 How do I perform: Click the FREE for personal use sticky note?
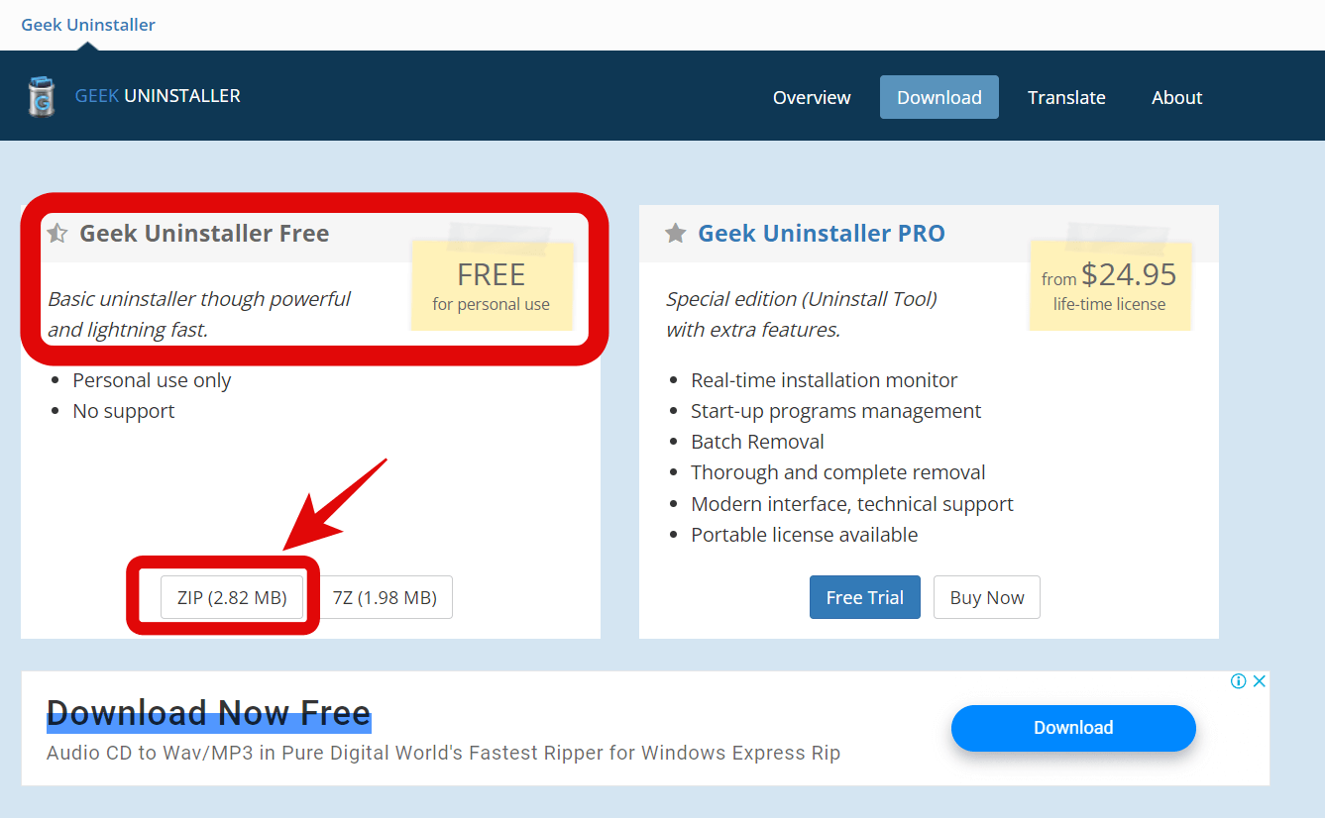pyautogui.click(x=492, y=285)
